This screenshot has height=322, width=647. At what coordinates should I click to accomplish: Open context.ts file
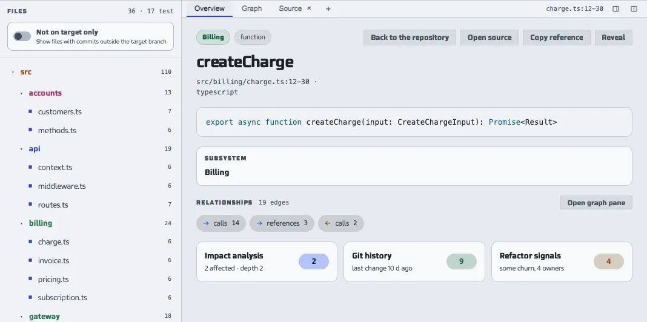(x=55, y=168)
